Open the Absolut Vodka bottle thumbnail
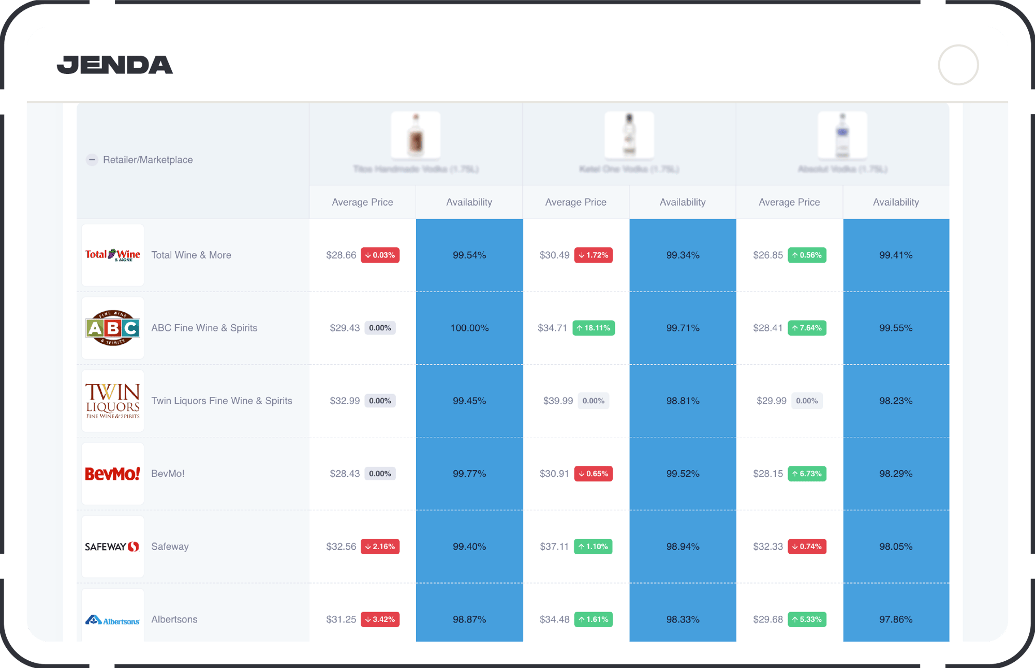The height and width of the screenshot is (668, 1035). click(842, 135)
